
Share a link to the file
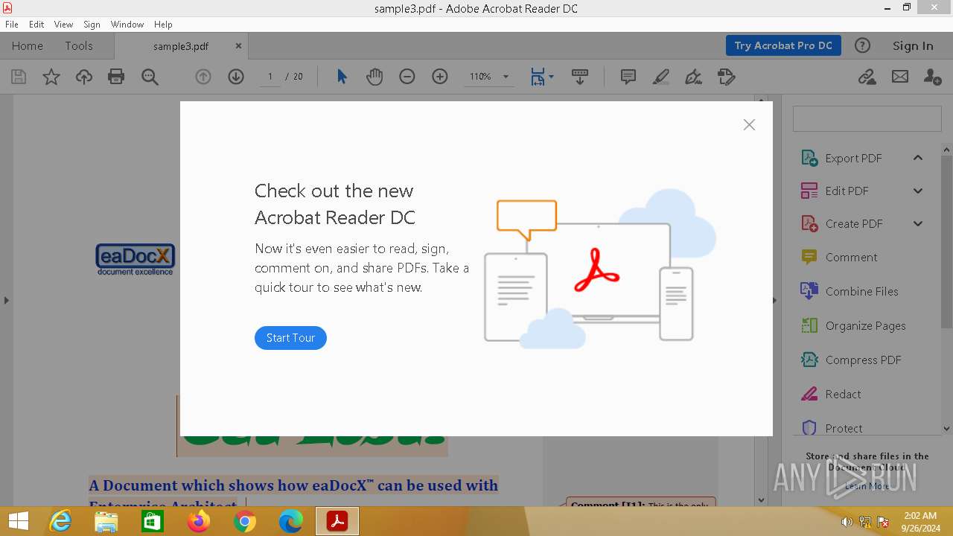click(x=867, y=77)
